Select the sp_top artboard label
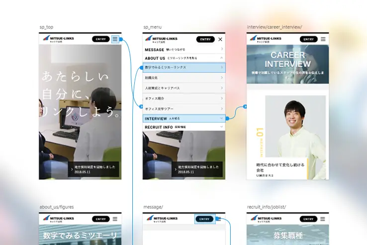This screenshot has height=245, width=367. coord(46,27)
